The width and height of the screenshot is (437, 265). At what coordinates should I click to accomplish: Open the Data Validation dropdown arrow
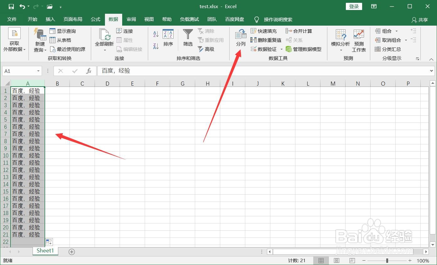281,49
